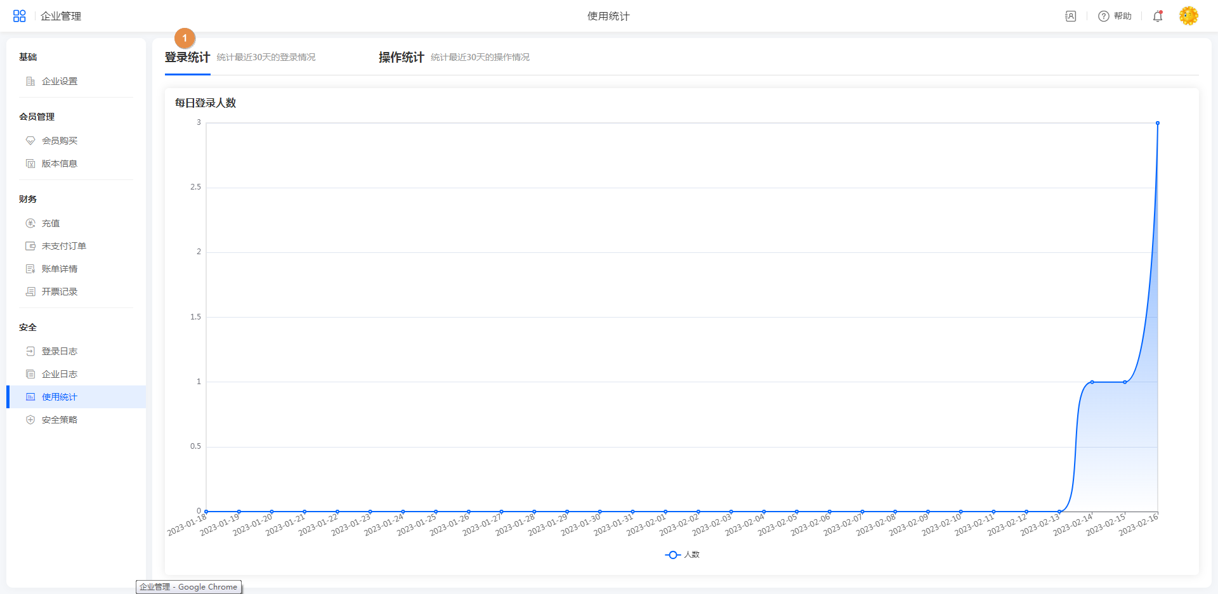Click the 会员购买 diamond icon
Screen dimensions: 1218x594
(30, 141)
